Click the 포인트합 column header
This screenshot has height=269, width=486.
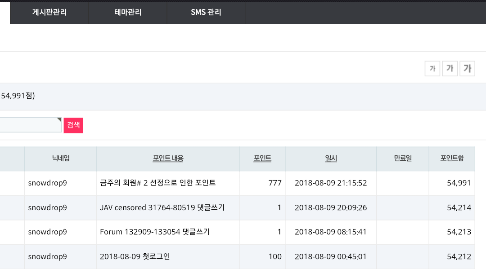(x=452, y=159)
